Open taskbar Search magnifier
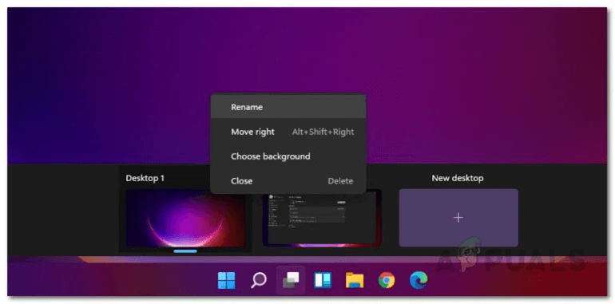 [259, 280]
